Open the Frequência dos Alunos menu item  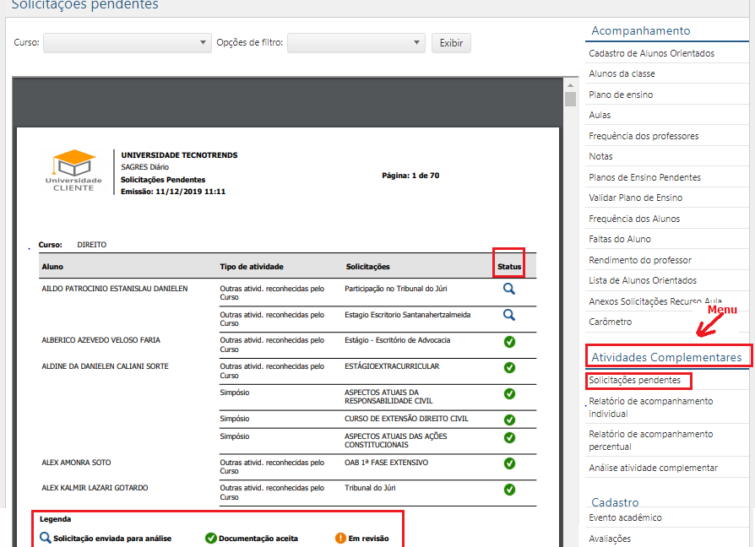coord(632,218)
